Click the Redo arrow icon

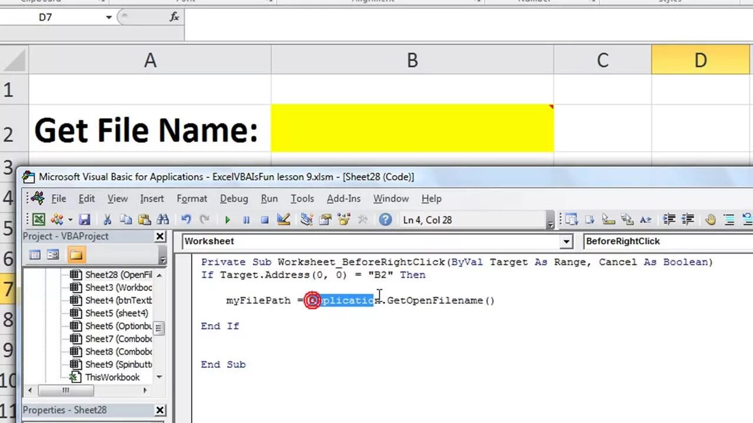204,220
